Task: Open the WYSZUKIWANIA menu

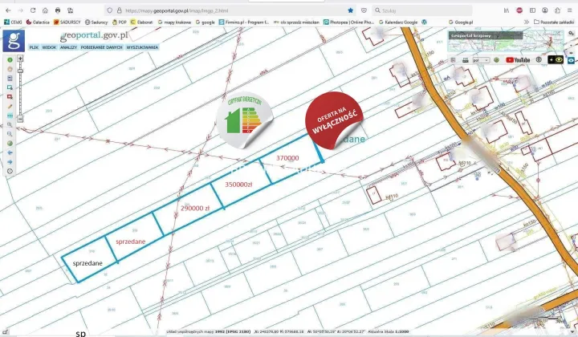Action: (x=142, y=47)
